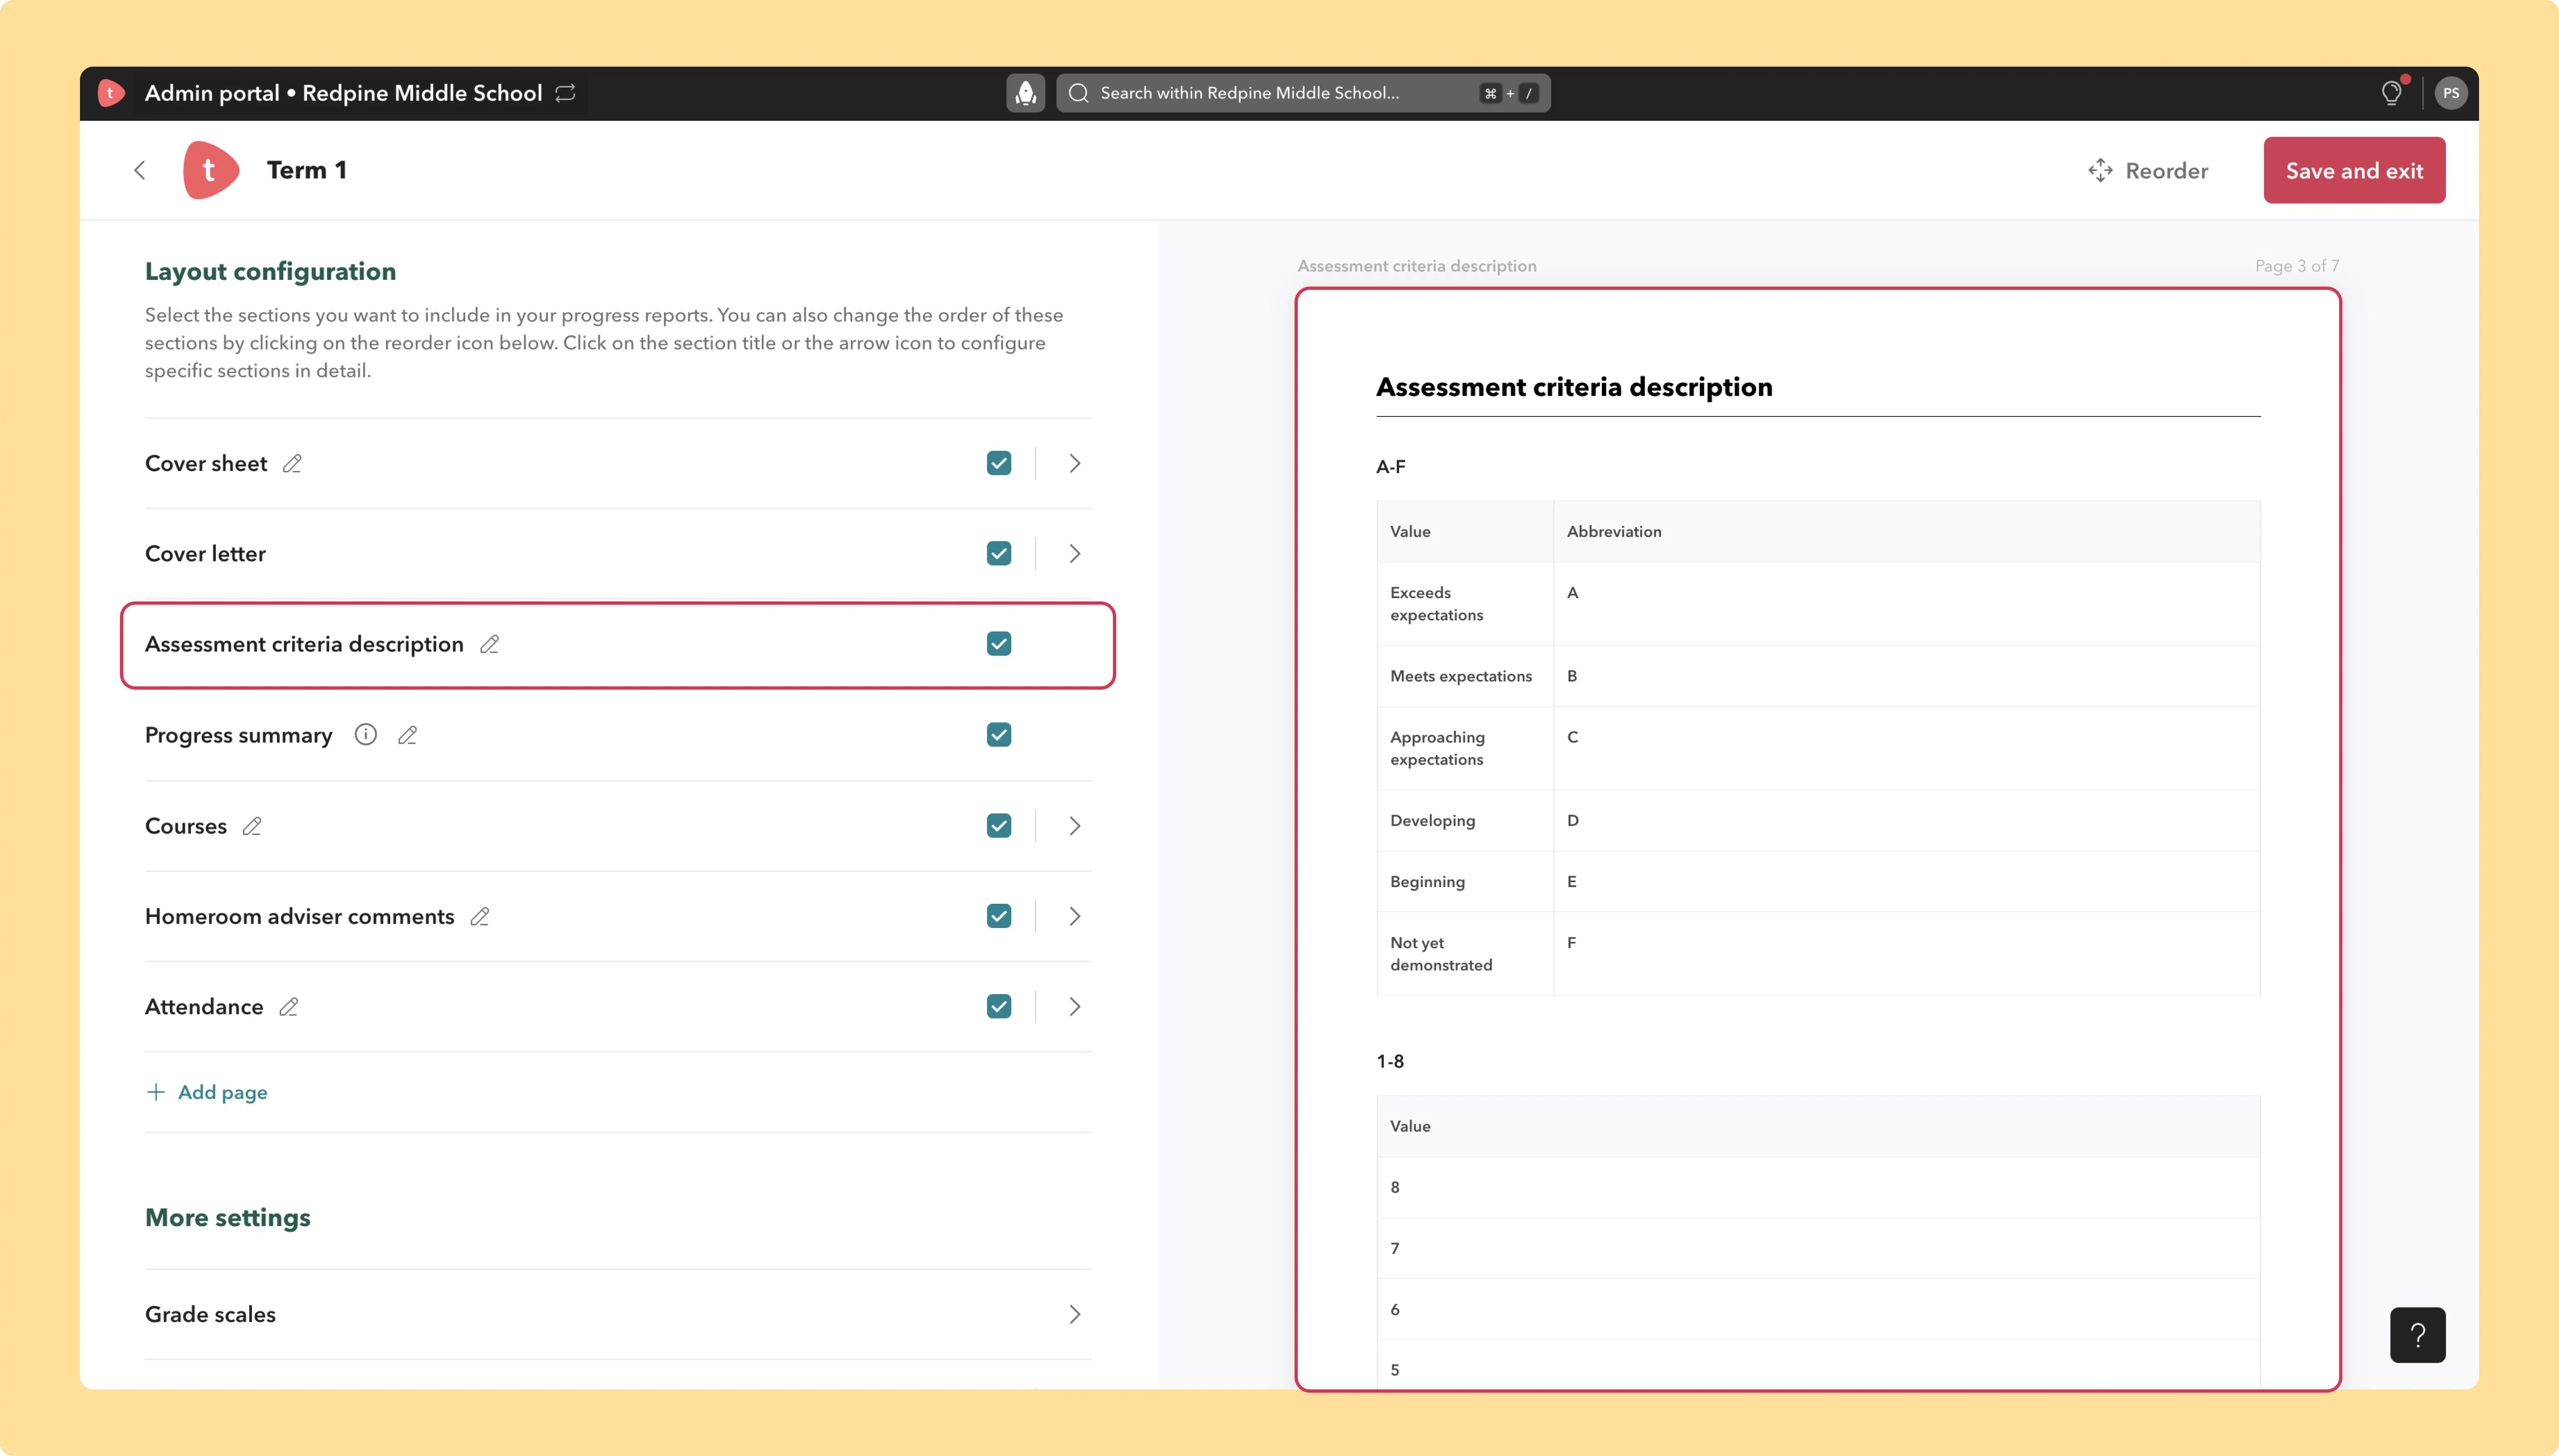Click the Term 1 heading

point(307,170)
